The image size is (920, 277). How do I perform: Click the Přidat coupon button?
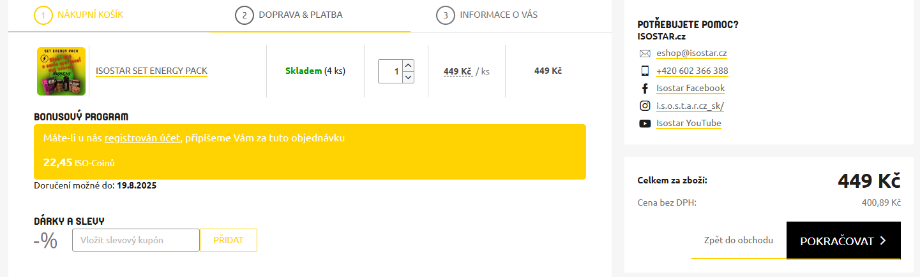[x=229, y=240]
